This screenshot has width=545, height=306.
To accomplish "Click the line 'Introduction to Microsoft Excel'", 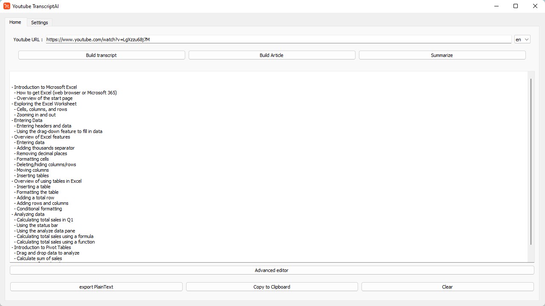I will (x=46, y=87).
